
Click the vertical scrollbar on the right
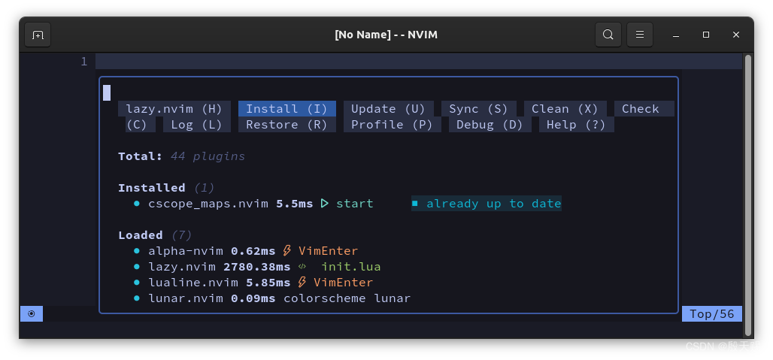click(x=748, y=195)
